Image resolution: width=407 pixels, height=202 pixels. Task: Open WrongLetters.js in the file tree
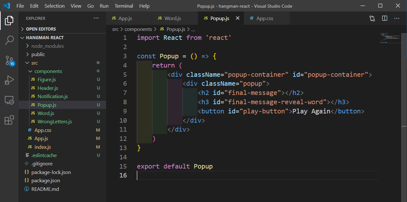tap(62, 122)
